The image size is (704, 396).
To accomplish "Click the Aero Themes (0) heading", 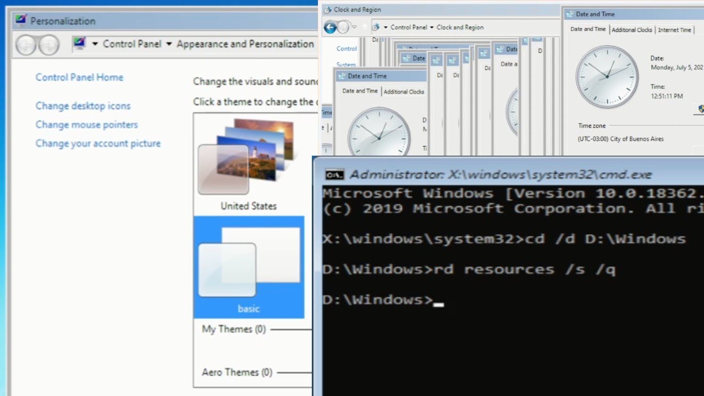I will tap(237, 372).
